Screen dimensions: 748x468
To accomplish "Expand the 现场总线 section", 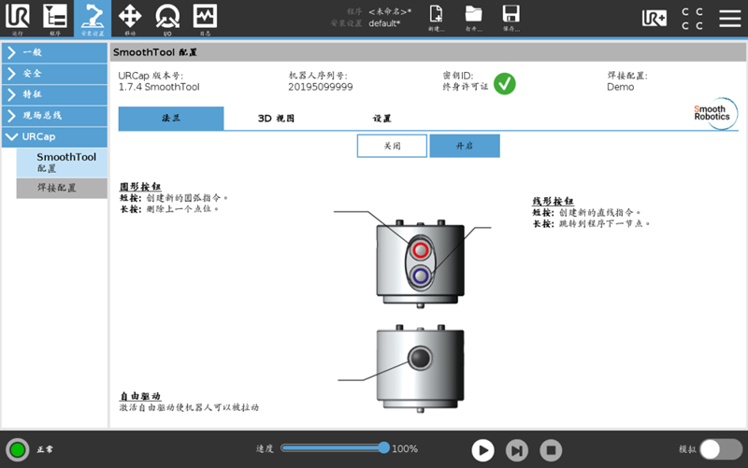I will click(x=54, y=115).
